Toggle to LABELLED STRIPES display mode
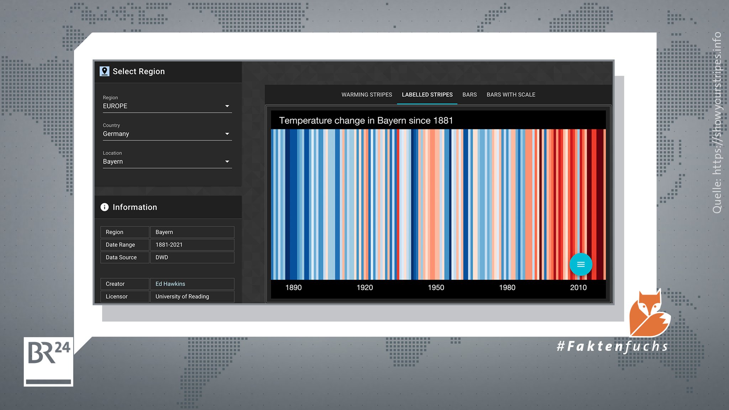The image size is (729, 410). point(426,95)
